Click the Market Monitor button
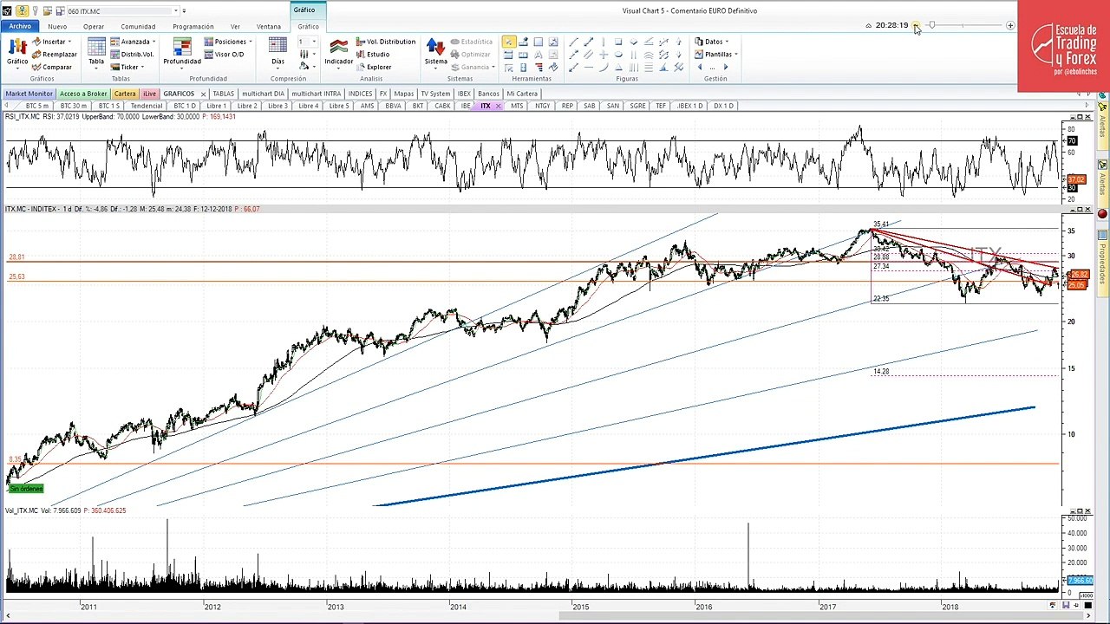 click(x=29, y=94)
